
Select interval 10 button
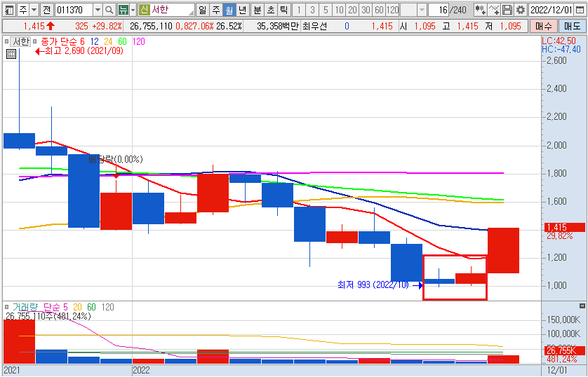point(339,10)
